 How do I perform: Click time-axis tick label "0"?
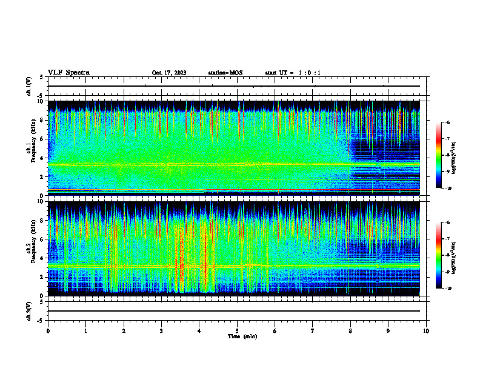tap(48, 331)
